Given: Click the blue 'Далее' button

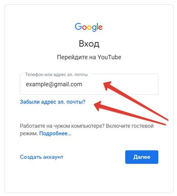Looking at the screenshot, I should point(142,157).
